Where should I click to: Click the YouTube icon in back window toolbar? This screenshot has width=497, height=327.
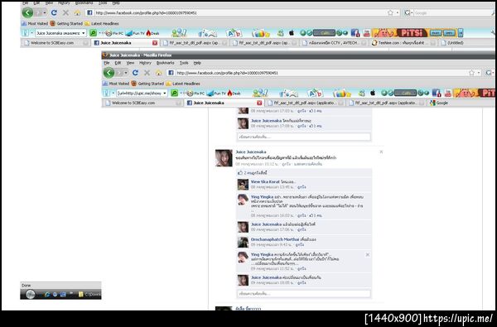click(367, 32)
